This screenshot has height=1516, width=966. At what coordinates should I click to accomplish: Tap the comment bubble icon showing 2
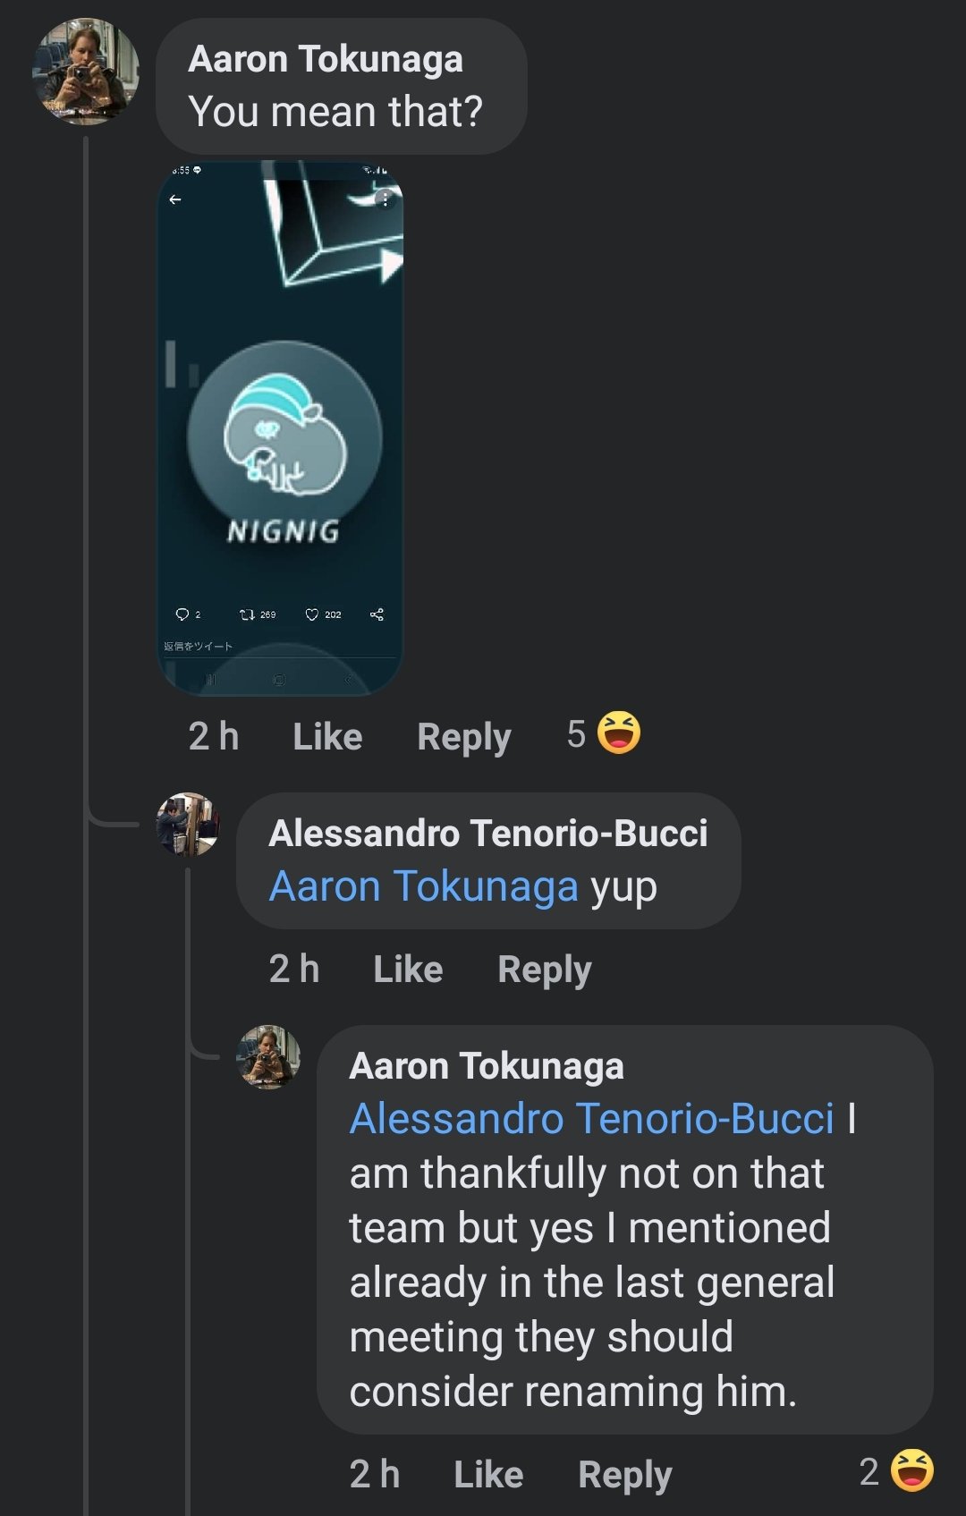coord(182,614)
